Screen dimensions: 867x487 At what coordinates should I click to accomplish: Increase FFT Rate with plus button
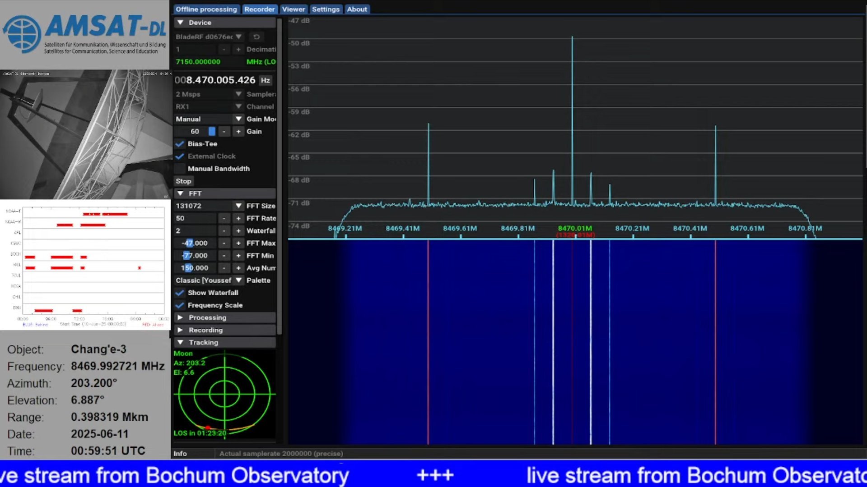[238, 218]
